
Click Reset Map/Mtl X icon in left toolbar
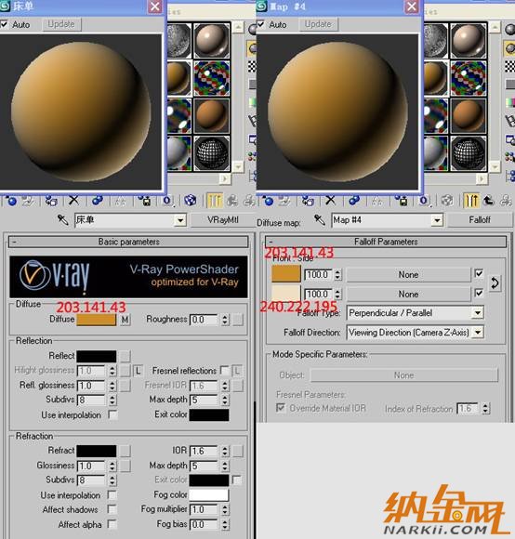(74, 201)
